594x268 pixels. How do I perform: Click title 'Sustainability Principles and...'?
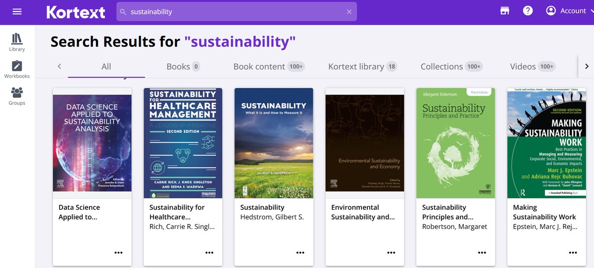(448, 212)
